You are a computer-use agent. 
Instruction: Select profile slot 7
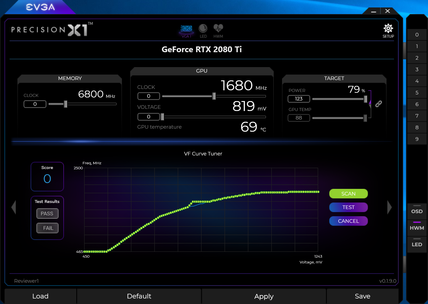point(417,116)
